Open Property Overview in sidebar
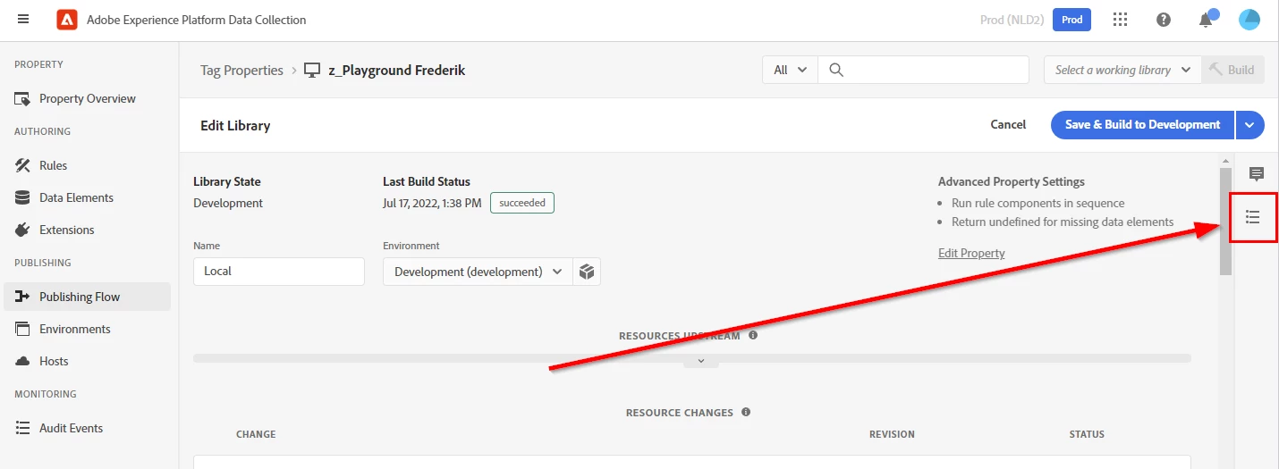The image size is (1279, 469). click(x=87, y=98)
